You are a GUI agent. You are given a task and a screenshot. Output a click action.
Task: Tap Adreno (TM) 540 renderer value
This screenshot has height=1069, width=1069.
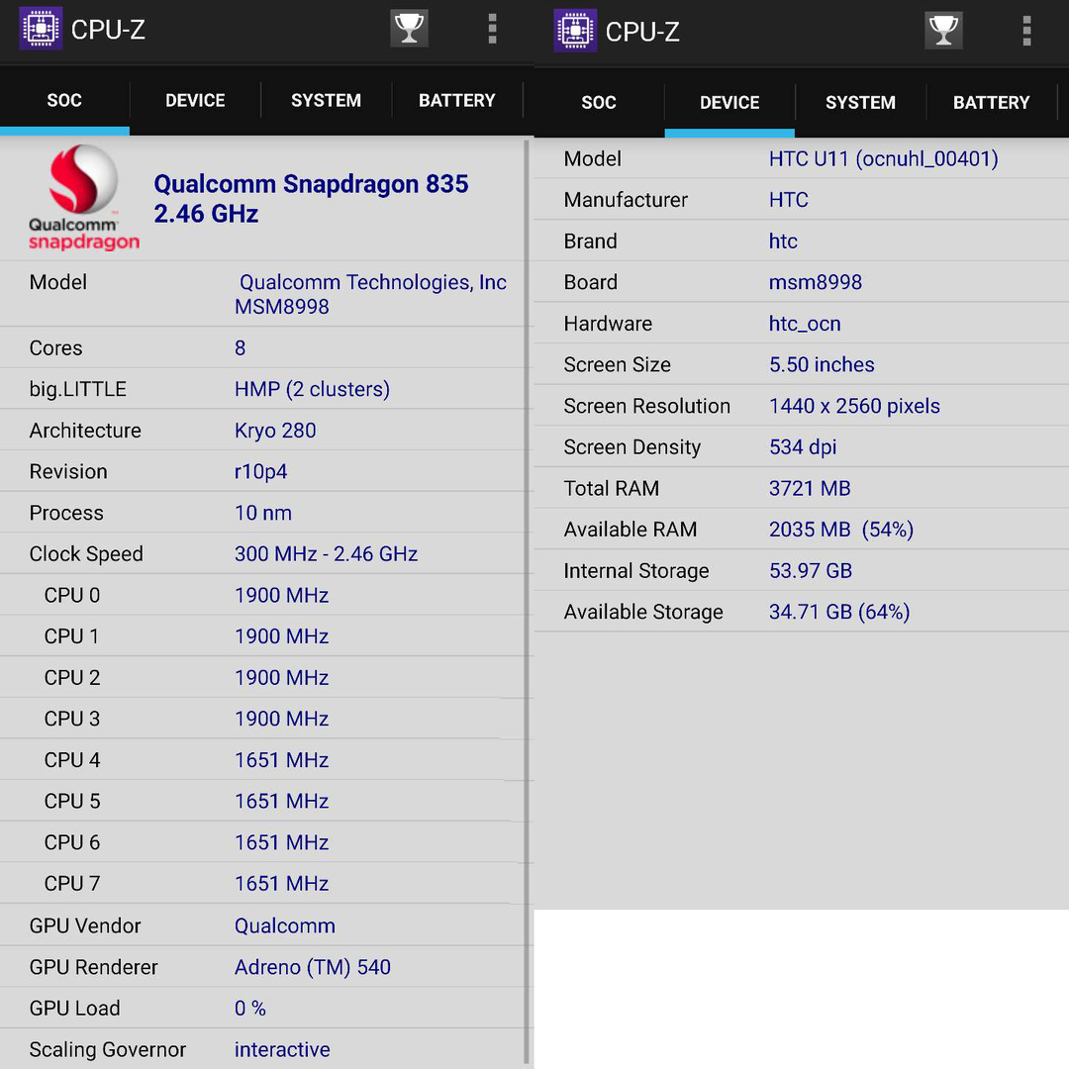click(312, 967)
